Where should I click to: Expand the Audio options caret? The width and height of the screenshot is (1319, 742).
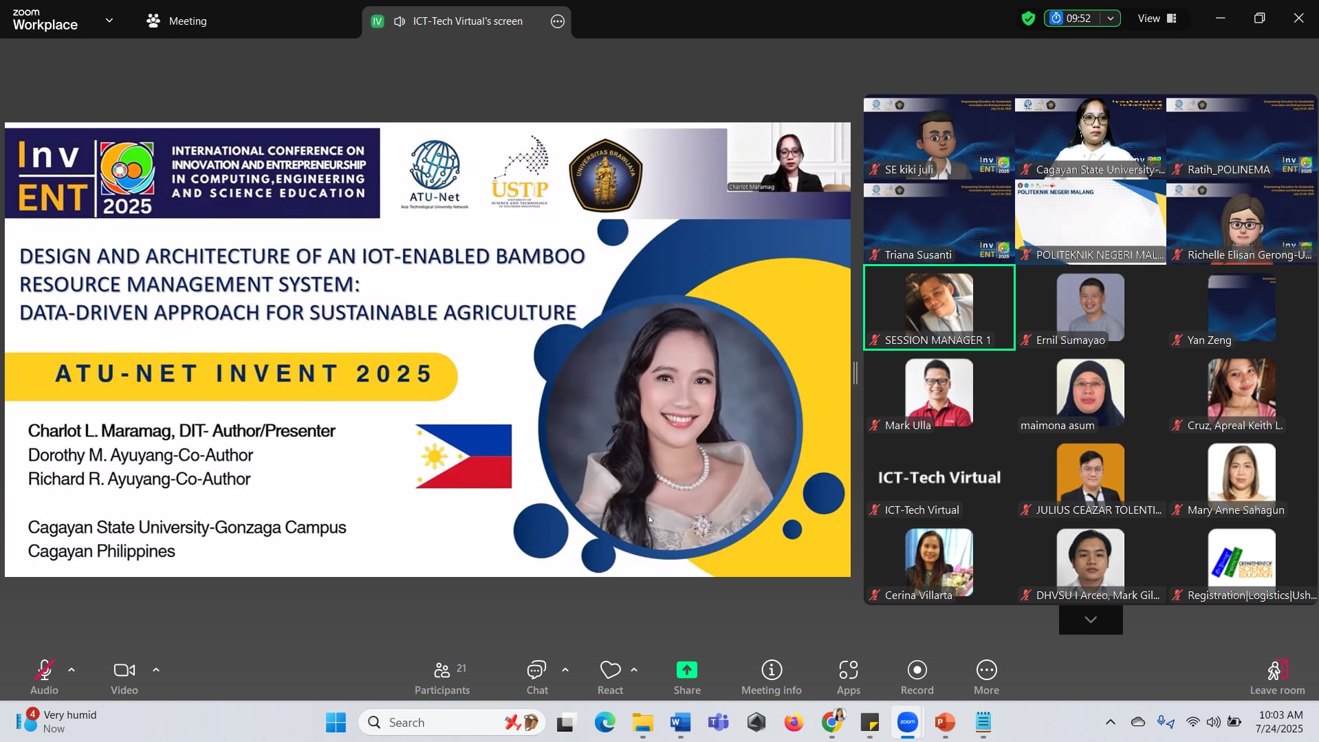pos(72,670)
